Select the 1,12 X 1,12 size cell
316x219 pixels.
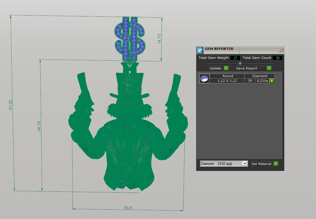tap(227, 81)
